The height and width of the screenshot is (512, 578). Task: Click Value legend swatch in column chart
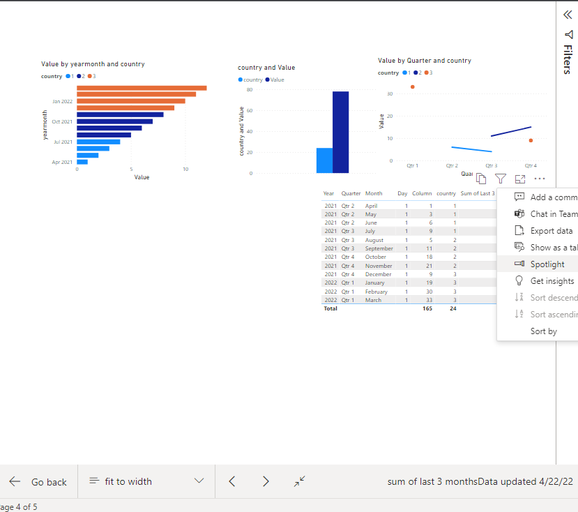[267, 80]
